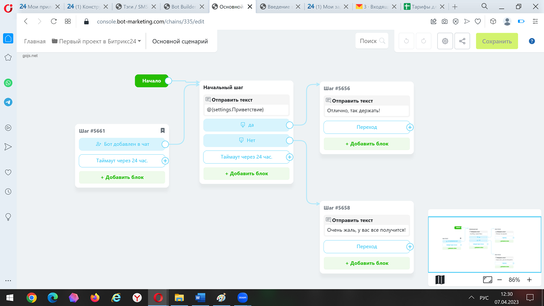Click the Начало start node
This screenshot has height=306, width=544.
[x=151, y=81]
